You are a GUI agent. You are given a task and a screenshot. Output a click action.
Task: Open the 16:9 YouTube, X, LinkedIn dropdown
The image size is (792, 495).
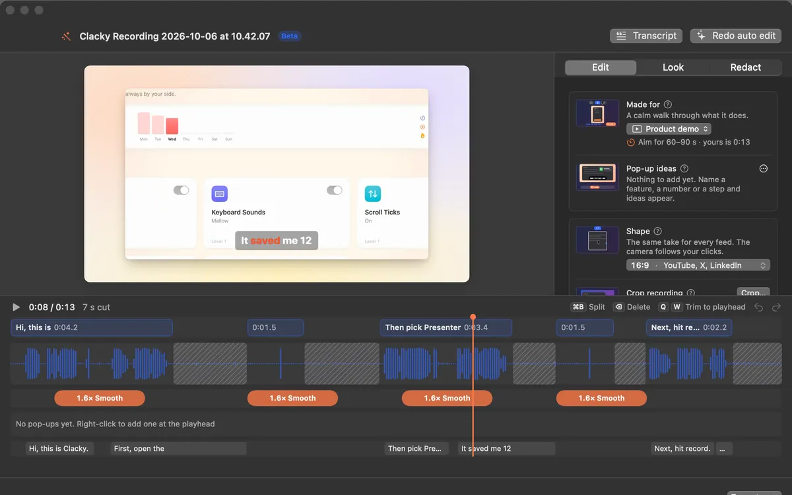698,265
